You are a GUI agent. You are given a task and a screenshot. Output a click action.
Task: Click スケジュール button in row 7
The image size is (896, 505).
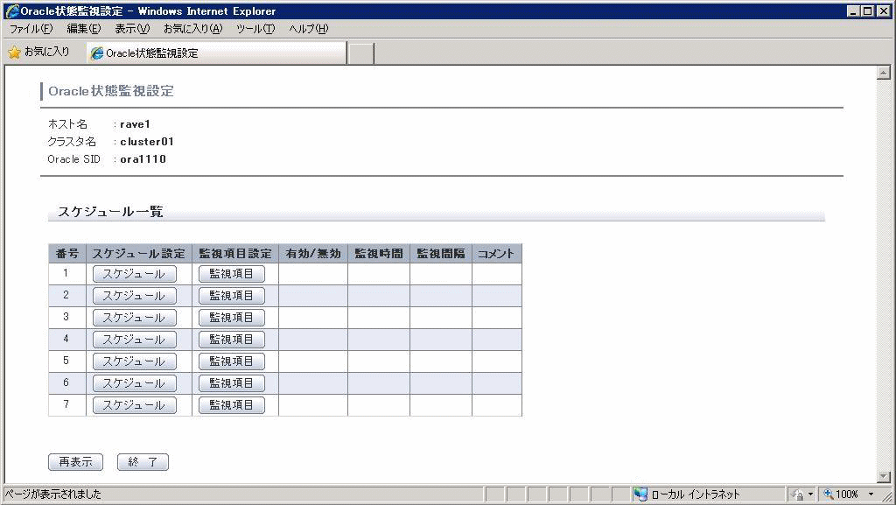pyautogui.click(x=134, y=405)
